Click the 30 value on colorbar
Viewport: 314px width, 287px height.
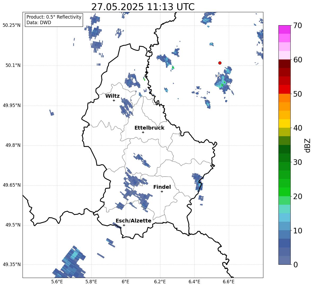coord(298,162)
